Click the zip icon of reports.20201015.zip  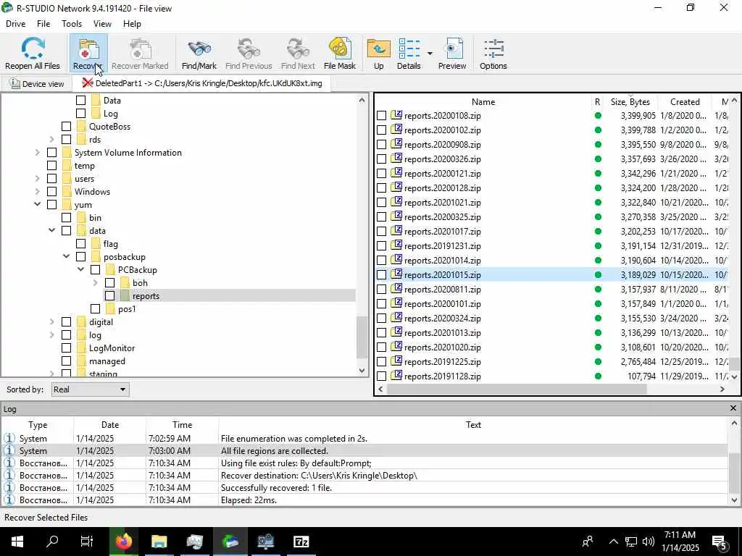click(x=396, y=274)
